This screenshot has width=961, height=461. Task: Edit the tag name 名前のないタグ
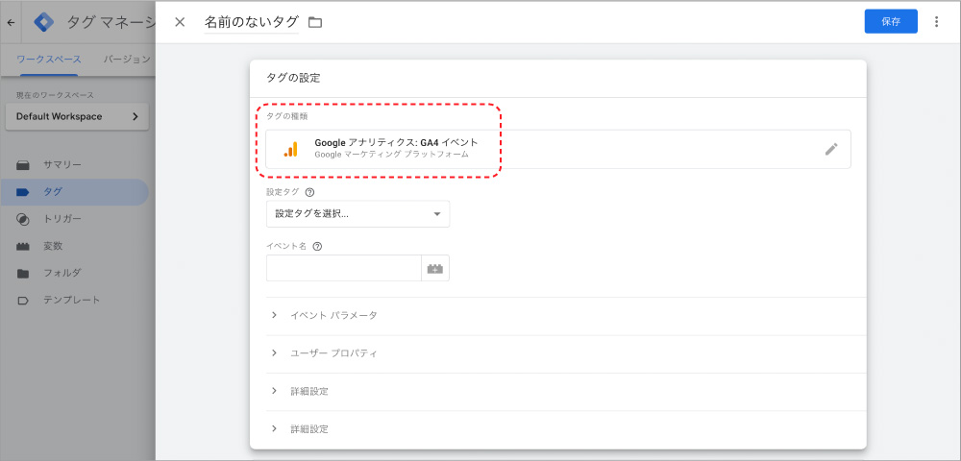click(251, 23)
